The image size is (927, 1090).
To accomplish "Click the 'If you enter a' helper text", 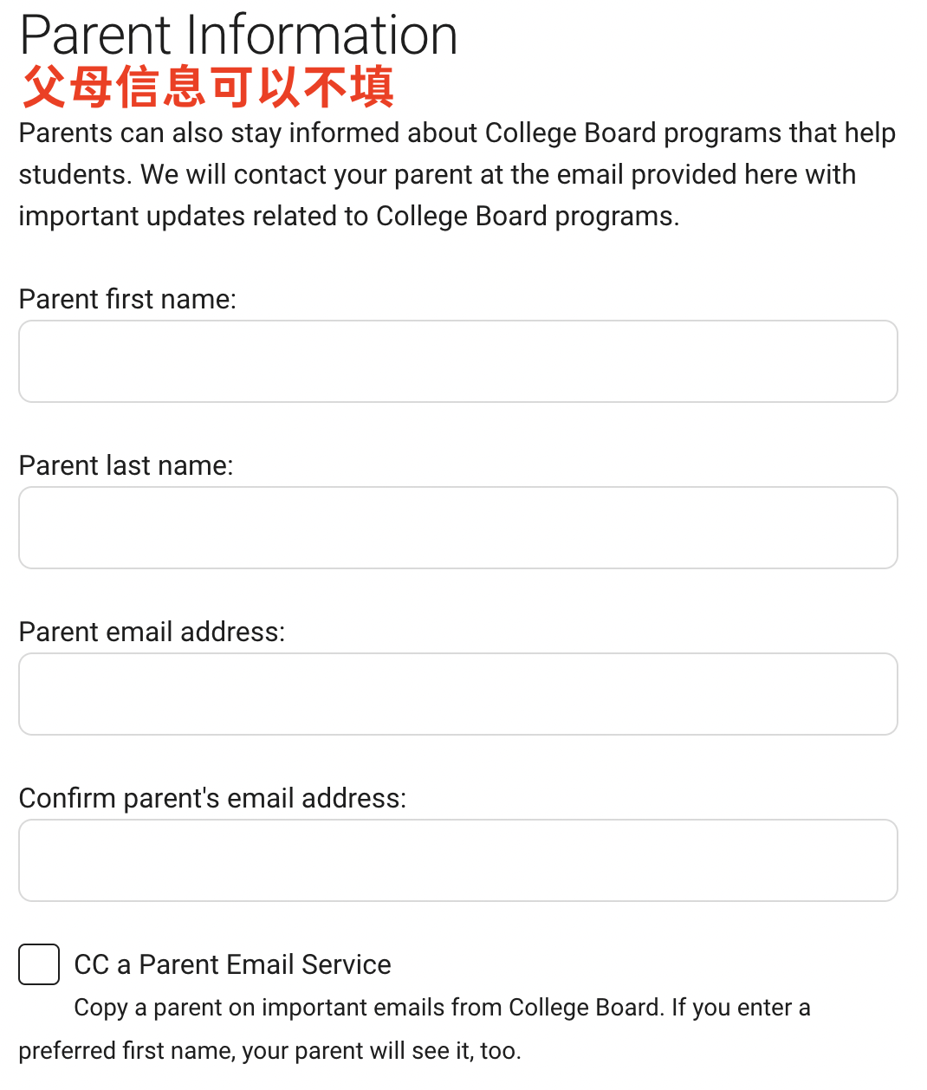I will [x=741, y=1008].
